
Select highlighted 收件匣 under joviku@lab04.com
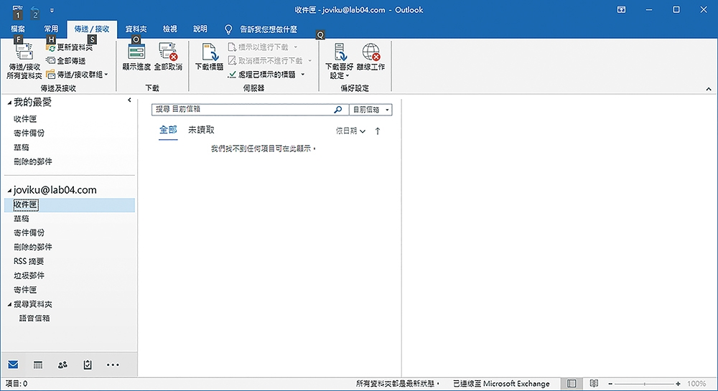[70, 205]
